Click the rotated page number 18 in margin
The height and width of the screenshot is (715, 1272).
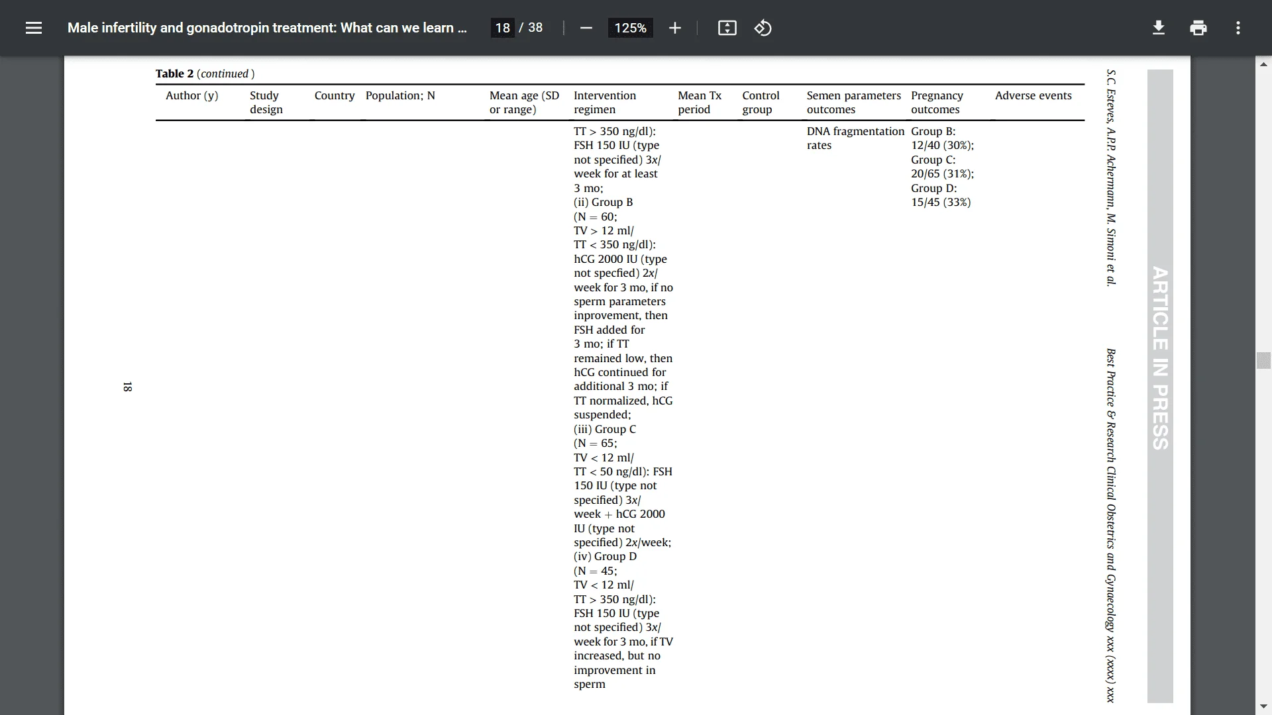[x=127, y=387]
